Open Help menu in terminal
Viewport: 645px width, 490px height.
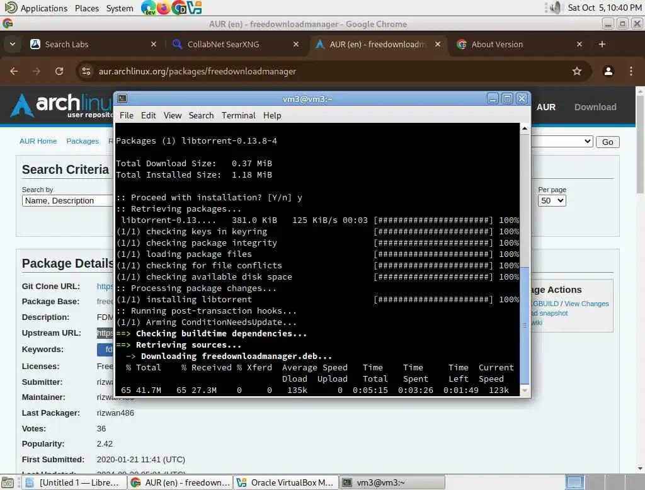point(272,116)
